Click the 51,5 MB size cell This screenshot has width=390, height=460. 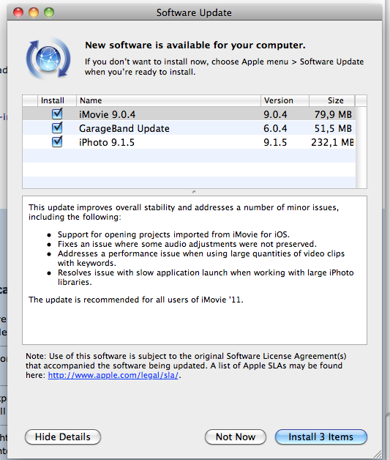333,128
